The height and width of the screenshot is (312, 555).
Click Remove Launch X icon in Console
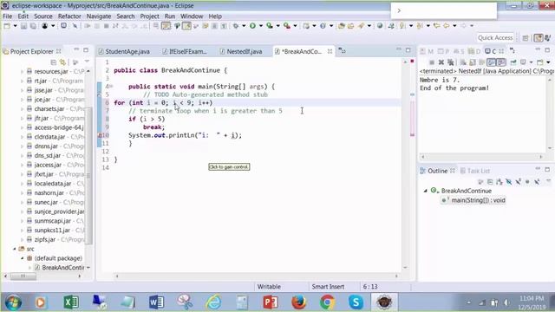[x=441, y=62]
